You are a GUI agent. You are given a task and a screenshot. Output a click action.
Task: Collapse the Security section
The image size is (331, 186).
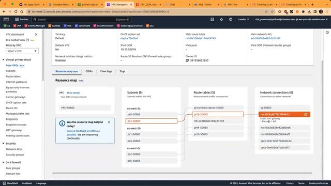pyautogui.click(x=4, y=144)
